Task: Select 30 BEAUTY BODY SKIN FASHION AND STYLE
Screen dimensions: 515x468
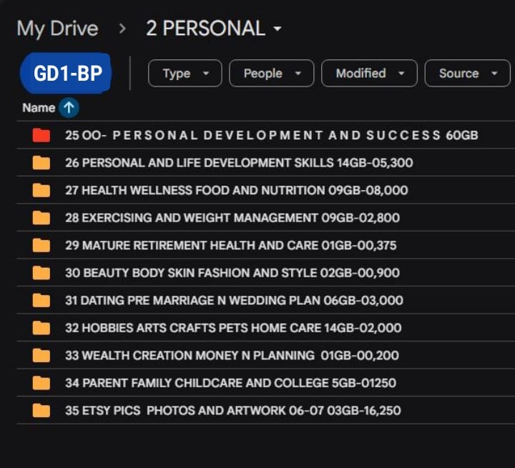Action: click(266, 273)
